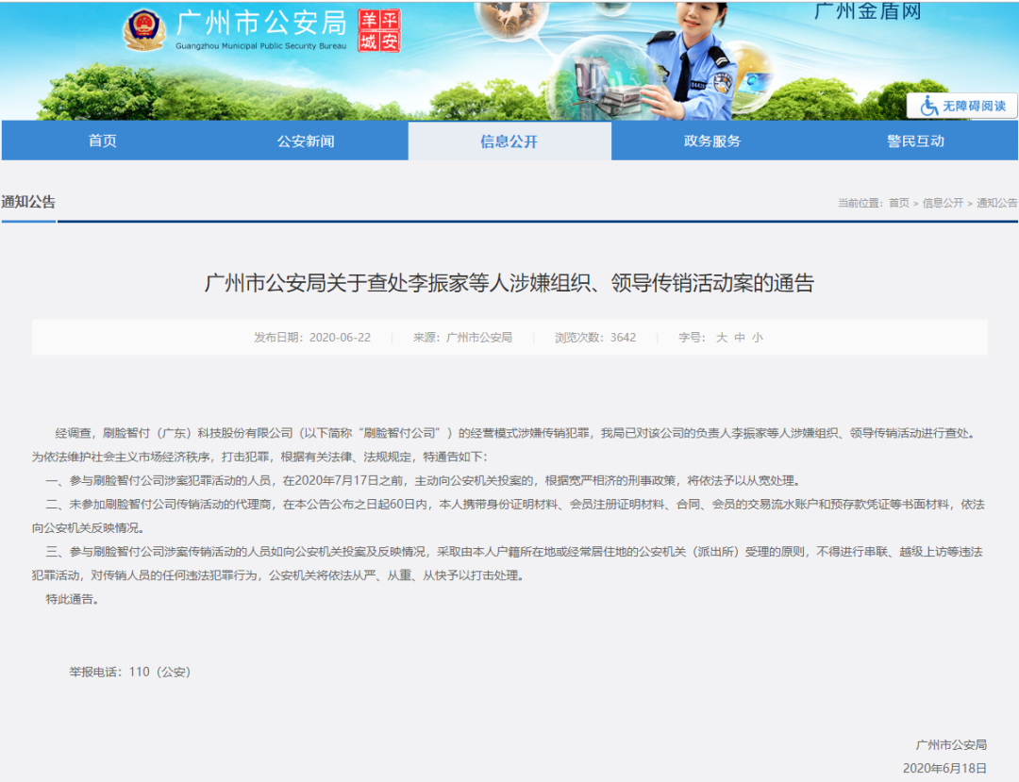This screenshot has height=782, width=1019.
Task: Click the 通知公告 section heading
Action: coord(28,202)
